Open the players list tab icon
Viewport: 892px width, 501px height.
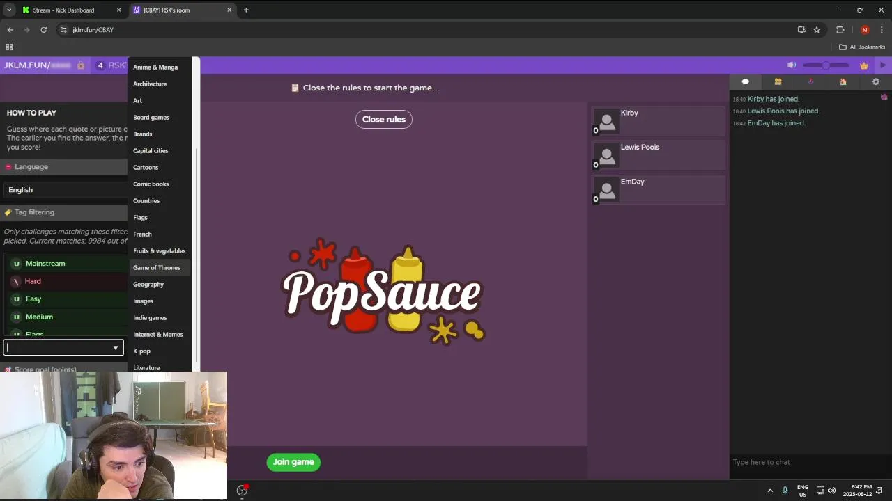(778, 81)
